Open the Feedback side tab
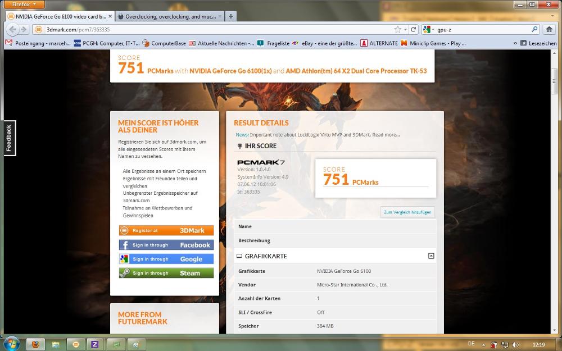Viewport: 562px width, 351px height. coord(9,138)
